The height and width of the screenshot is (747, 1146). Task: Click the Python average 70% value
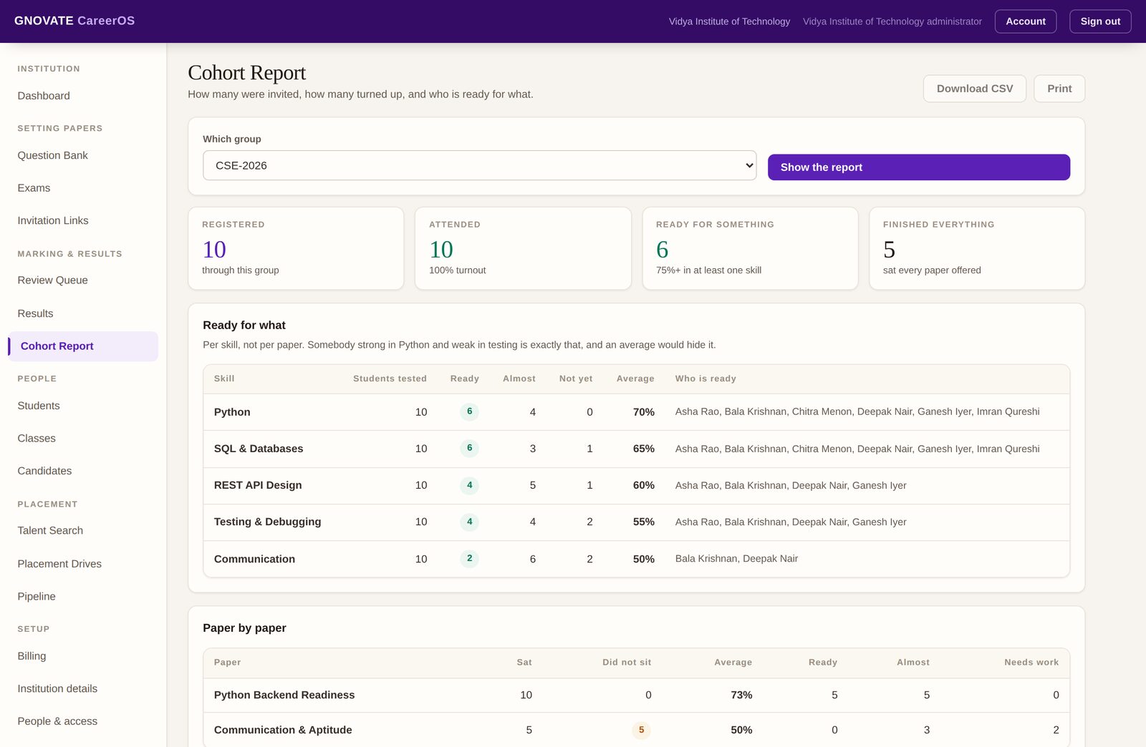[643, 412]
